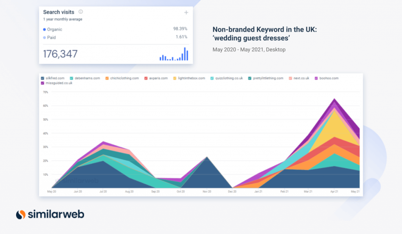Screen dimensions: 402x234
Task: Click the 10% y-axis label
Action: pos(46,174)
